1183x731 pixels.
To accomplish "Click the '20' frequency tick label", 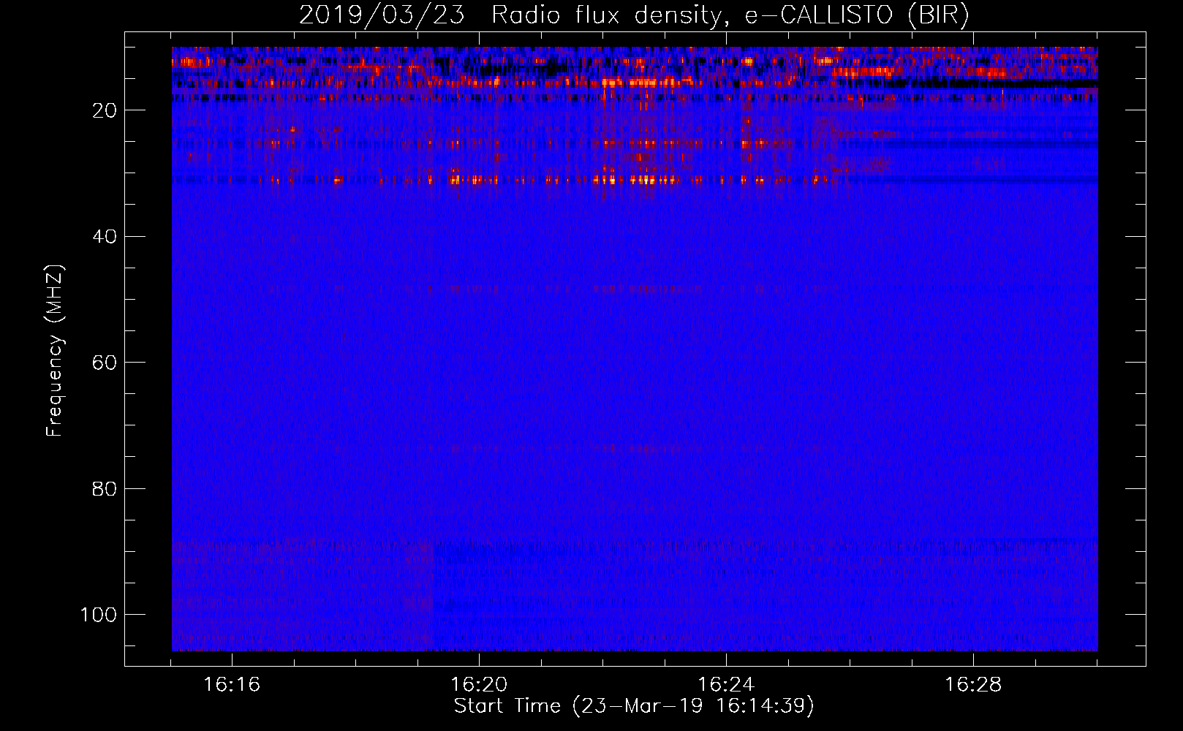I will coord(105,110).
